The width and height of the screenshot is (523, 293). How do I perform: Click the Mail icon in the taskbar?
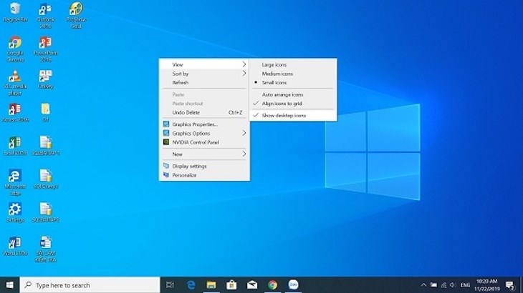click(252, 284)
